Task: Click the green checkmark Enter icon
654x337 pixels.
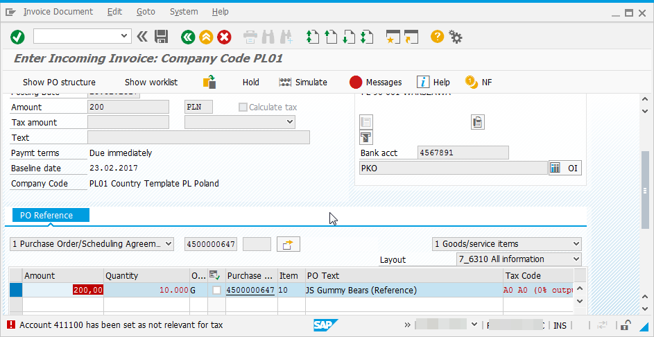Action: 17,37
